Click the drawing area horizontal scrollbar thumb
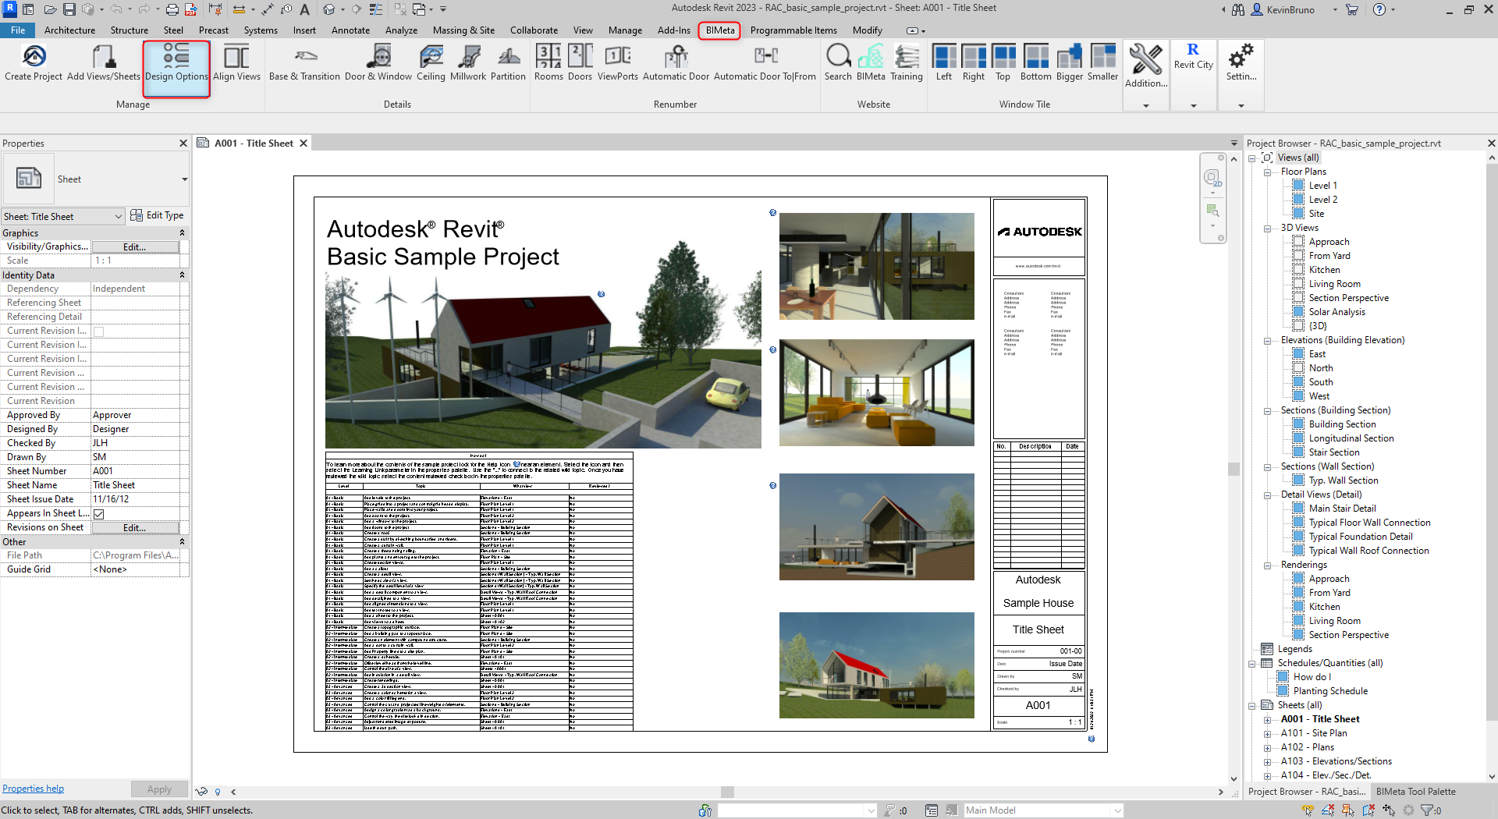Screen dimensions: 1498x819 tap(727, 792)
